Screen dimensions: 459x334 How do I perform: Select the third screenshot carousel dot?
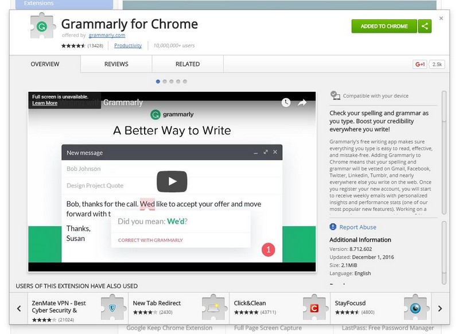click(x=172, y=81)
